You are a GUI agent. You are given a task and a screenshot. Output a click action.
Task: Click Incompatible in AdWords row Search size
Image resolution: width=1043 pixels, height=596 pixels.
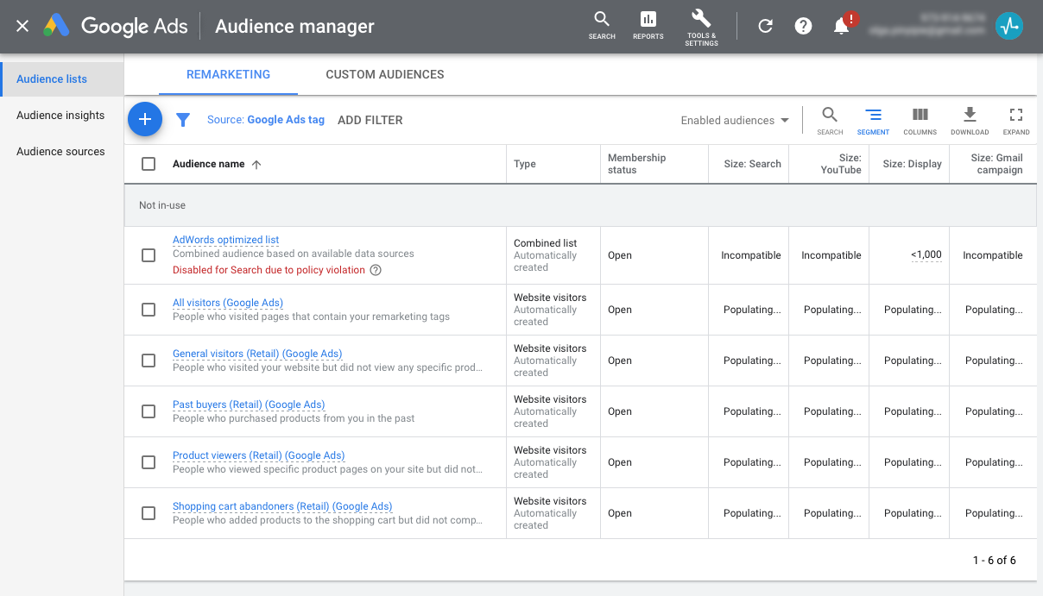coord(751,255)
